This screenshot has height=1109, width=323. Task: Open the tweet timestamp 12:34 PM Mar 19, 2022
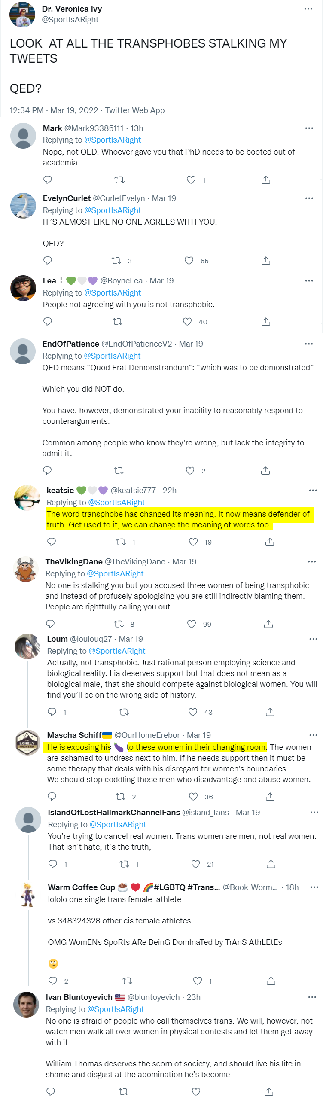[54, 110]
